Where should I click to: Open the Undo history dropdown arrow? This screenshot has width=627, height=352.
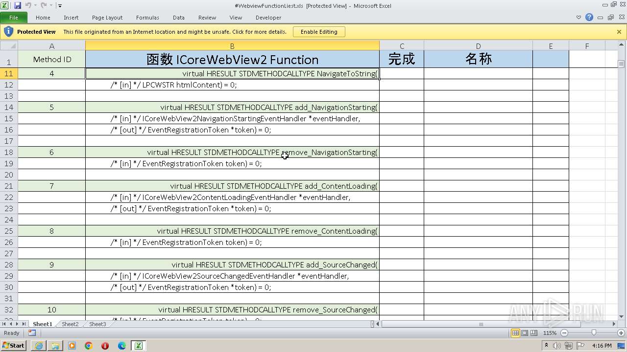click(35, 5)
